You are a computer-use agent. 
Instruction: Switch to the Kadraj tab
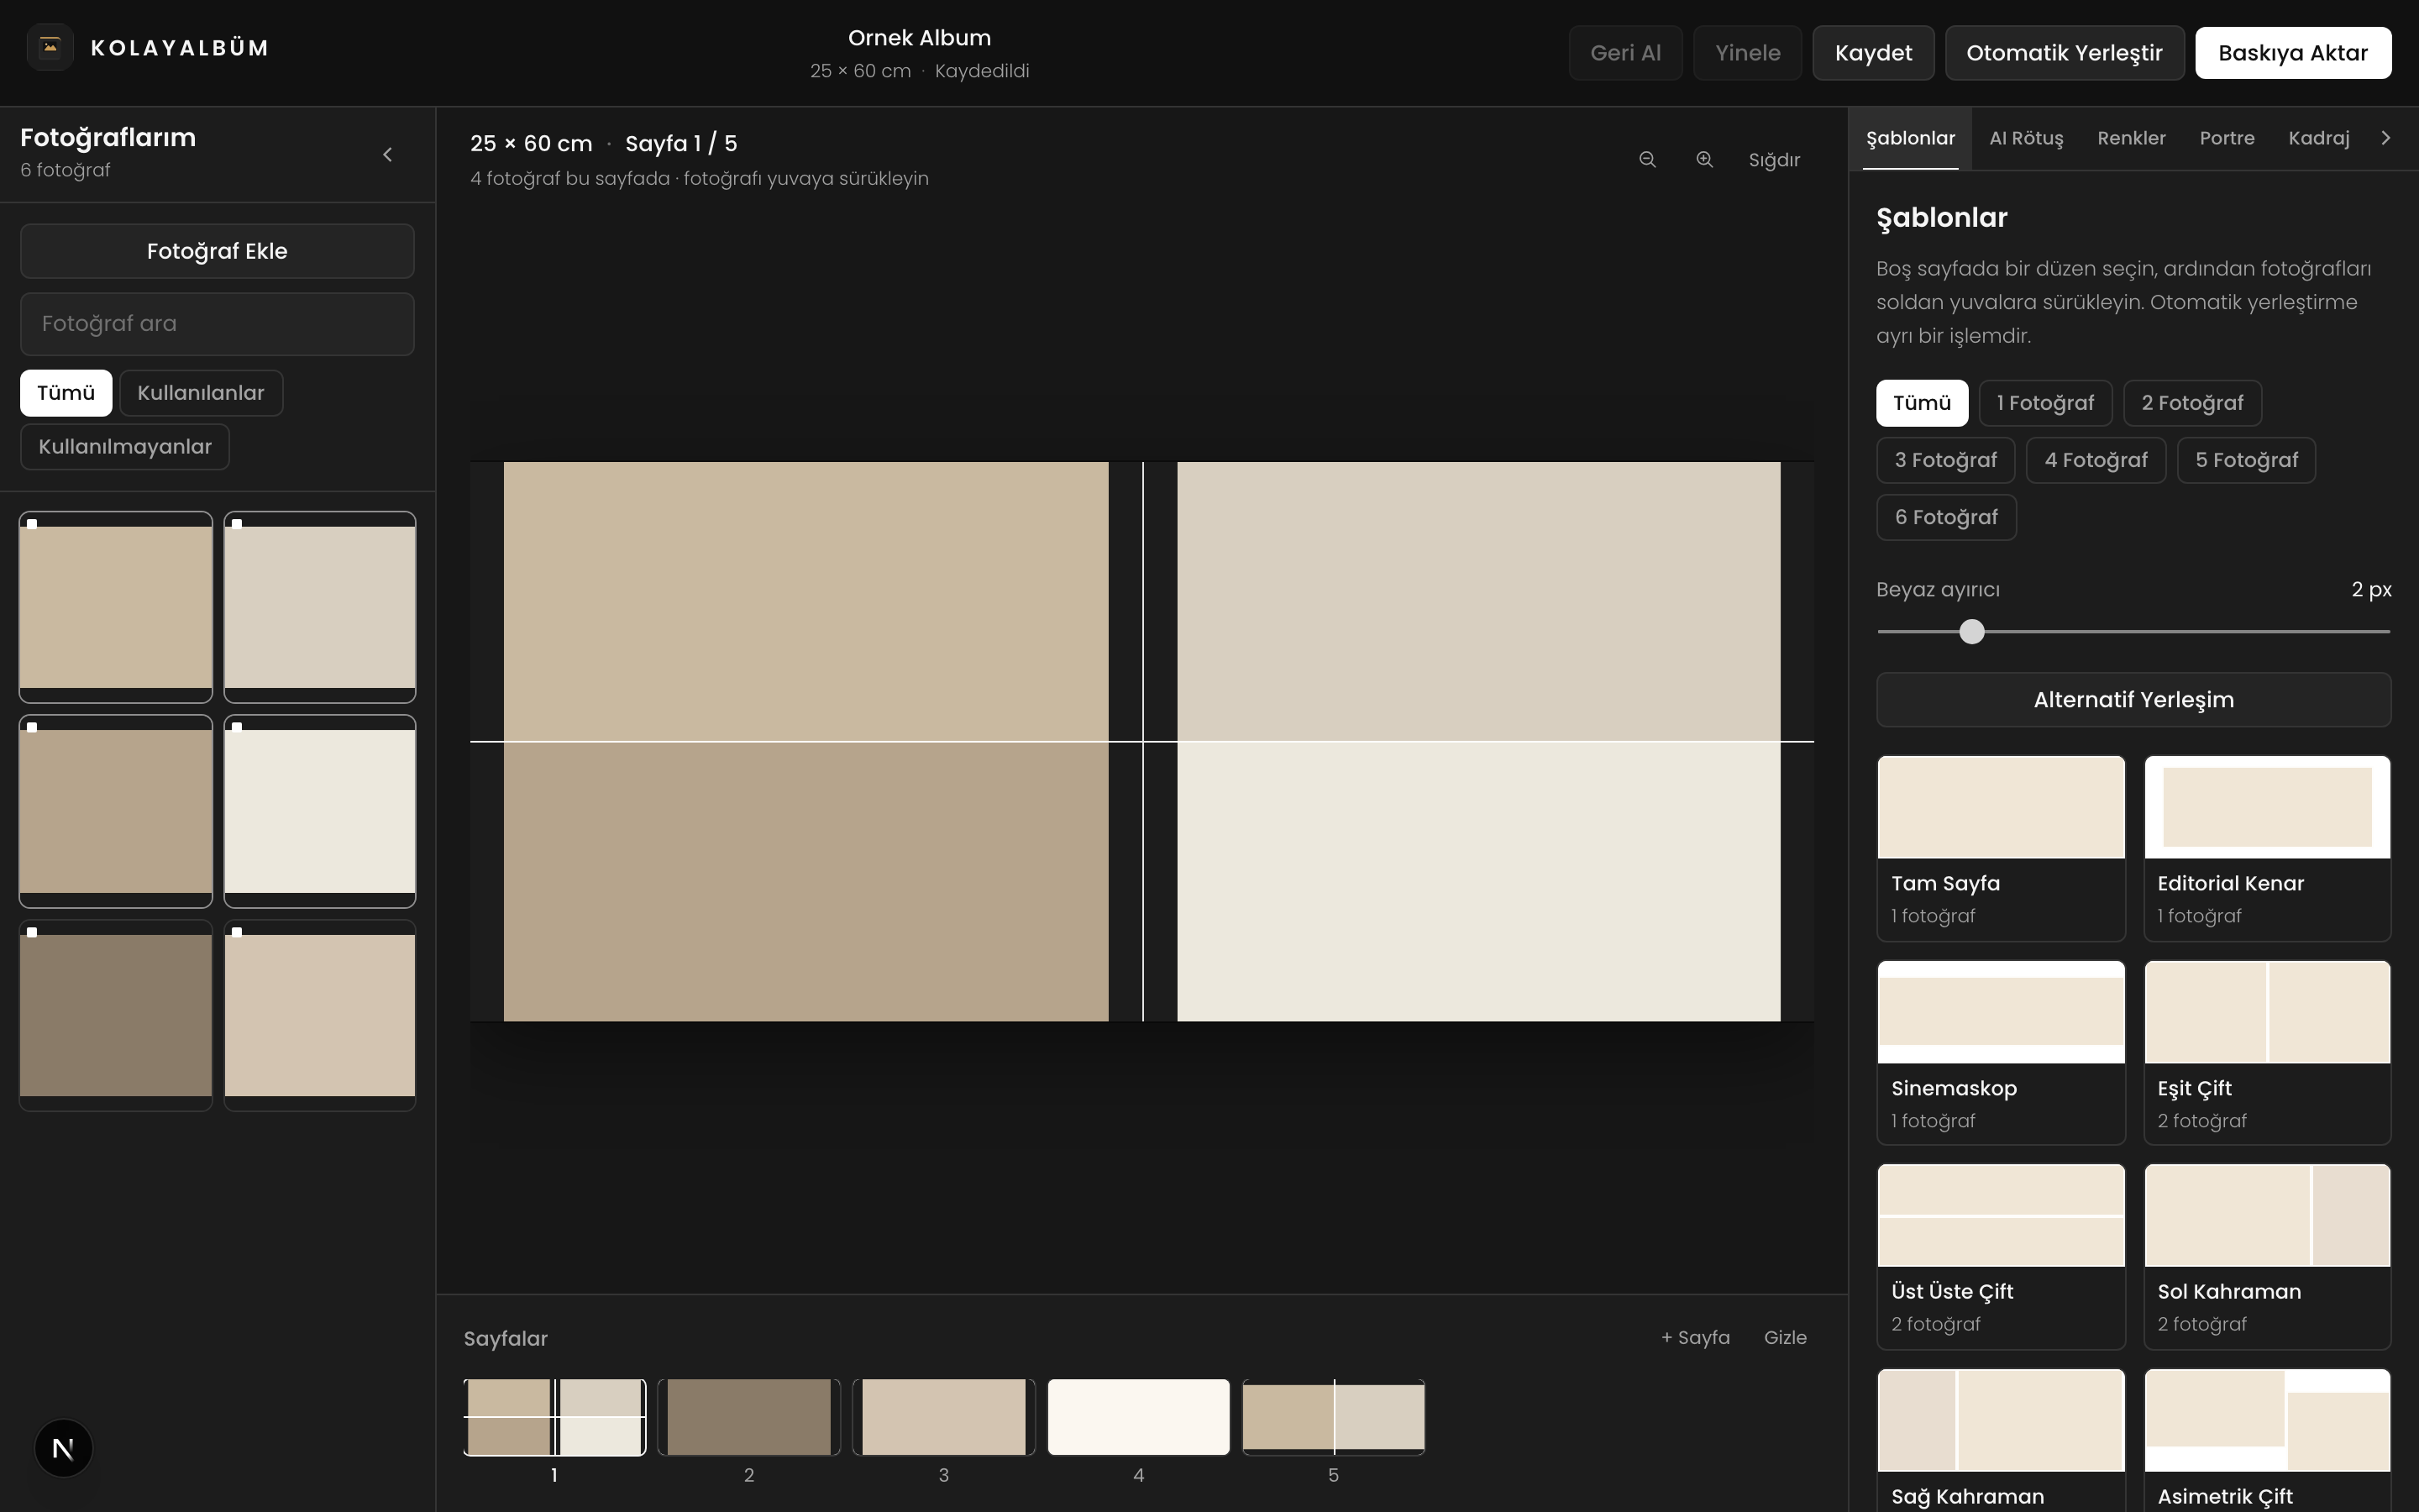(2319, 138)
